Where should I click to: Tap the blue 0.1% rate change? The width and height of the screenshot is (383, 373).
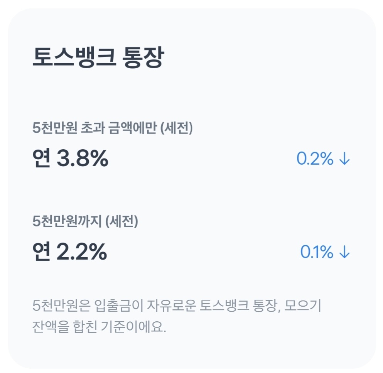point(317,252)
